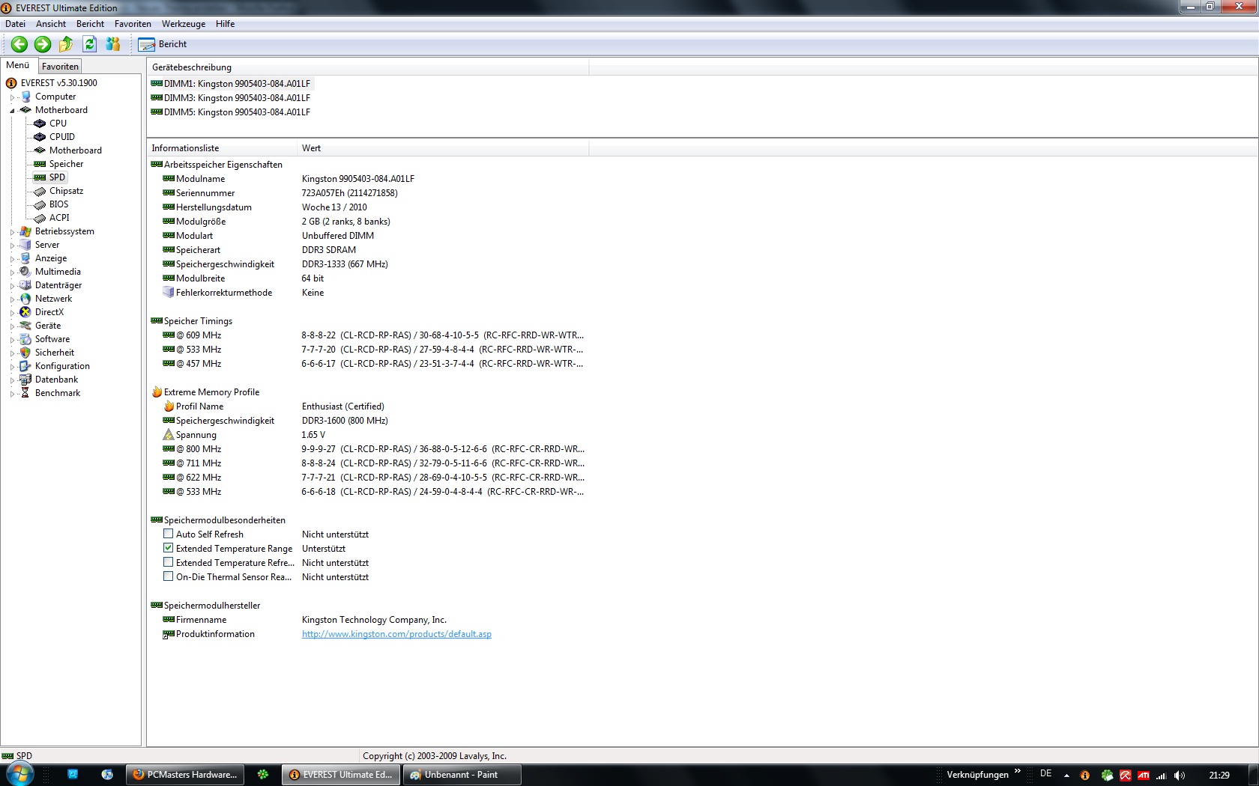Image resolution: width=1259 pixels, height=786 pixels.
Task: Select the @ 800 MHz XMP row
Action: click(x=367, y=449)
